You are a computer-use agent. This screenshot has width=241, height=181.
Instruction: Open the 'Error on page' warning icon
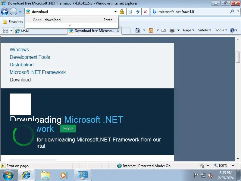point(3,166)
